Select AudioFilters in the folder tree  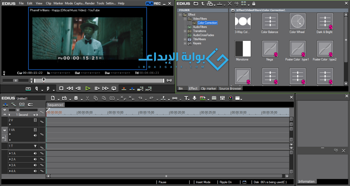[200, 27]
